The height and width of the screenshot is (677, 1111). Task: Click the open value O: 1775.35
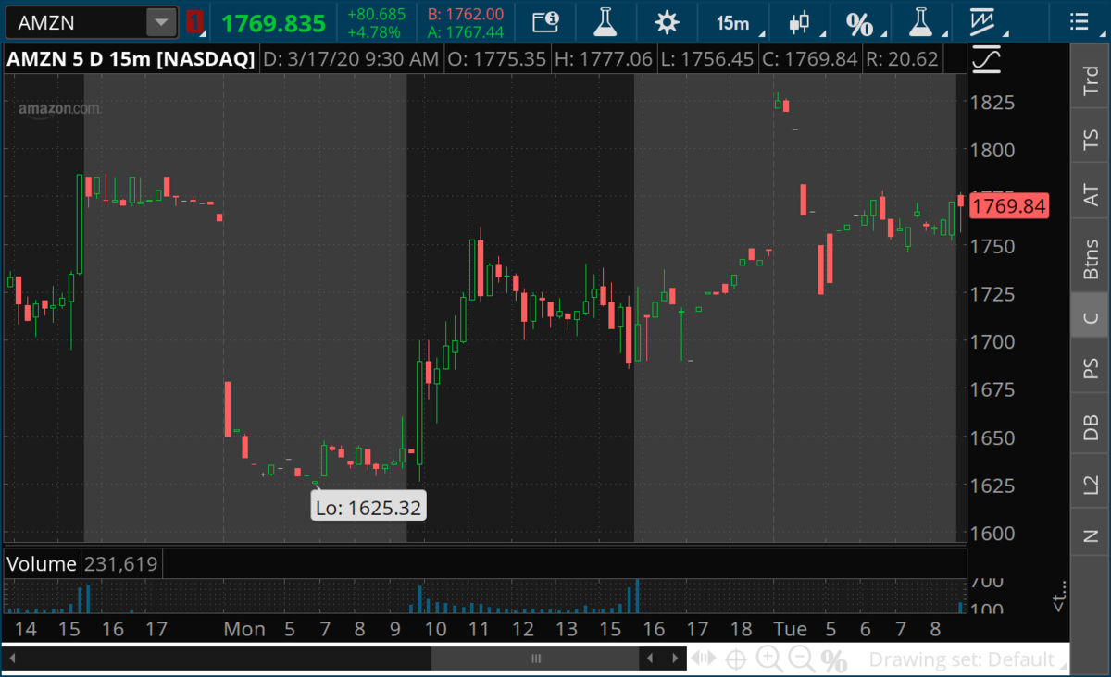[498, 60]
